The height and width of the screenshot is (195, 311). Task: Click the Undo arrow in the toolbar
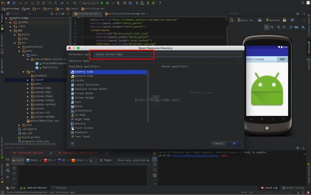(x=21, y=3)
